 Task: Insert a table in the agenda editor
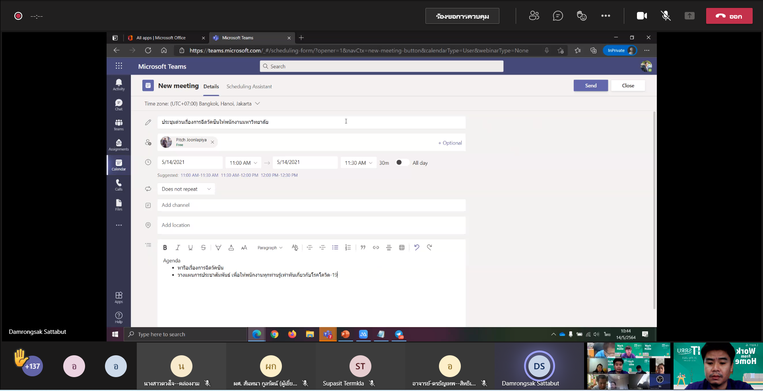(x=402, y=248)
